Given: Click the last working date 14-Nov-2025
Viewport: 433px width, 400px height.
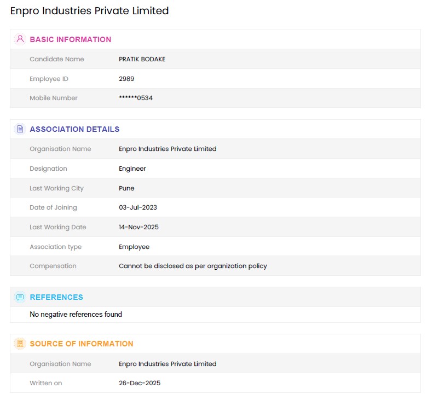Looking at the screenshot, I should tap(138, 227).
